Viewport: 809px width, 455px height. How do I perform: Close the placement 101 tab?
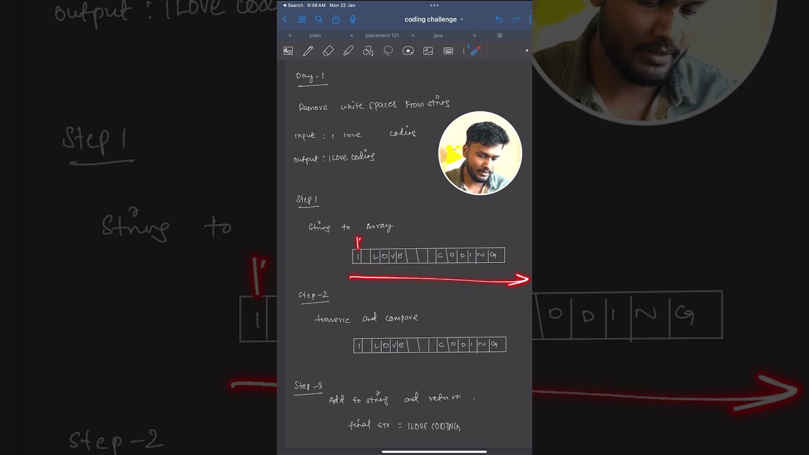point(351,35)
